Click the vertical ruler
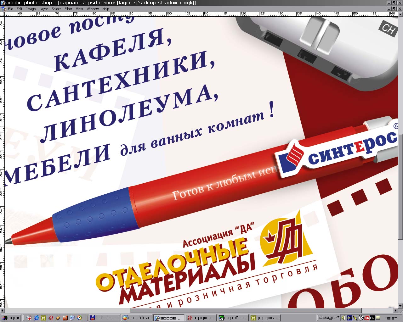403x322 pixels. point(2,162)
